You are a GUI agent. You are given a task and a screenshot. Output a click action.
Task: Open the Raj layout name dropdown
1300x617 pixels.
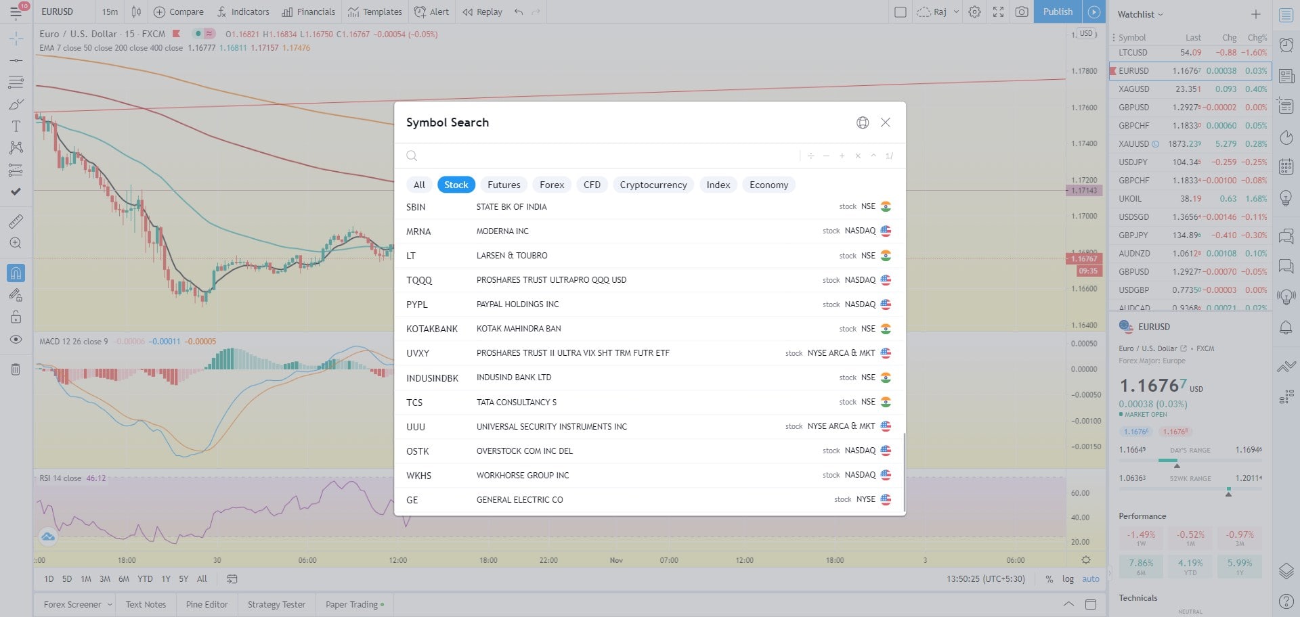point(937,12)
